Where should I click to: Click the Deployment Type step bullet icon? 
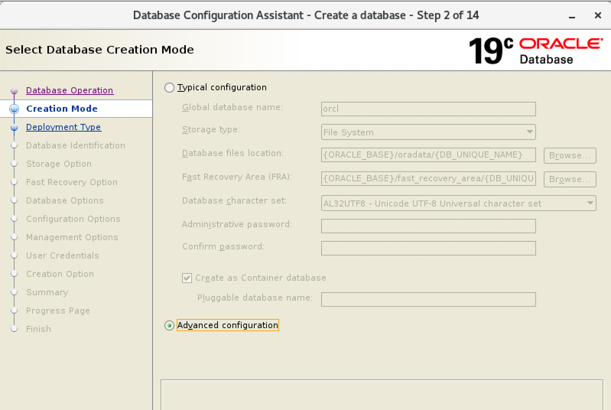(14, 127)
